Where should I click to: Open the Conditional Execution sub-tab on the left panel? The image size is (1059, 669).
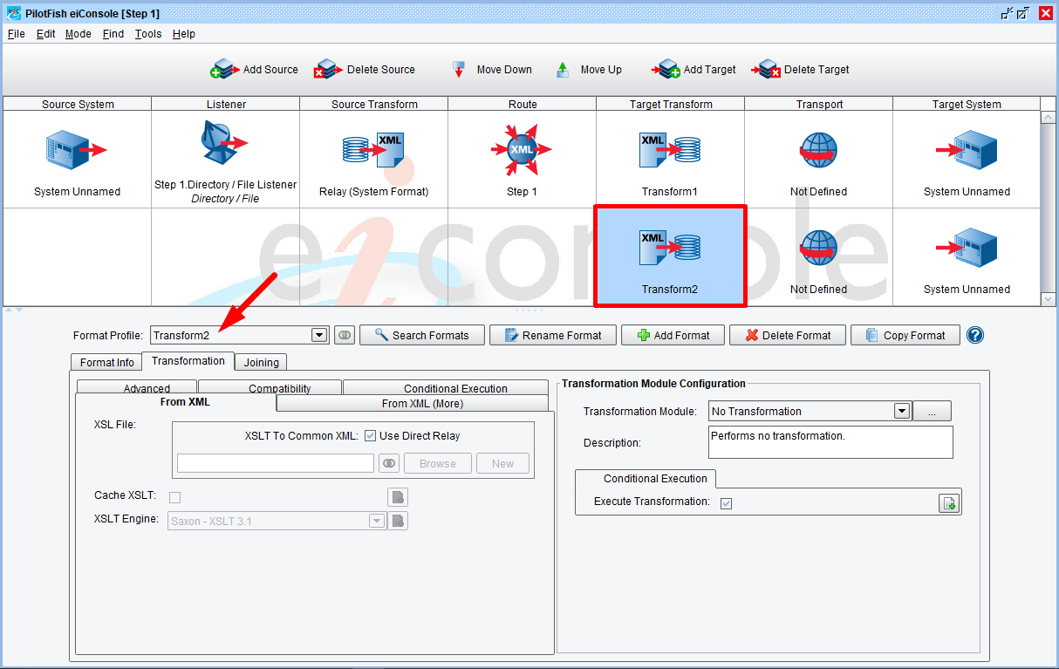pyautogui.click(x=446, y=387)
